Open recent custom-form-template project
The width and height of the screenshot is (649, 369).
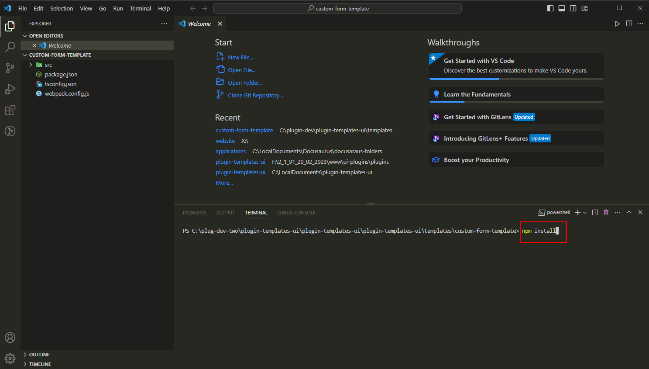(x=244, y=130)
